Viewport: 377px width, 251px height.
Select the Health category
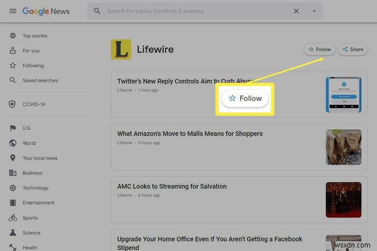point(30,248)
